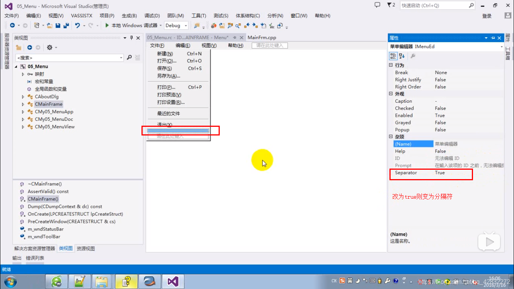Screen dimensions: 514x289
Task: Open the class view search history dropdown
Action: (x=121, y=58)
